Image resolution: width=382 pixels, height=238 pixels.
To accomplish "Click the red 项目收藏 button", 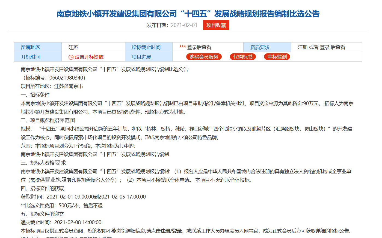I will [216, 25].
